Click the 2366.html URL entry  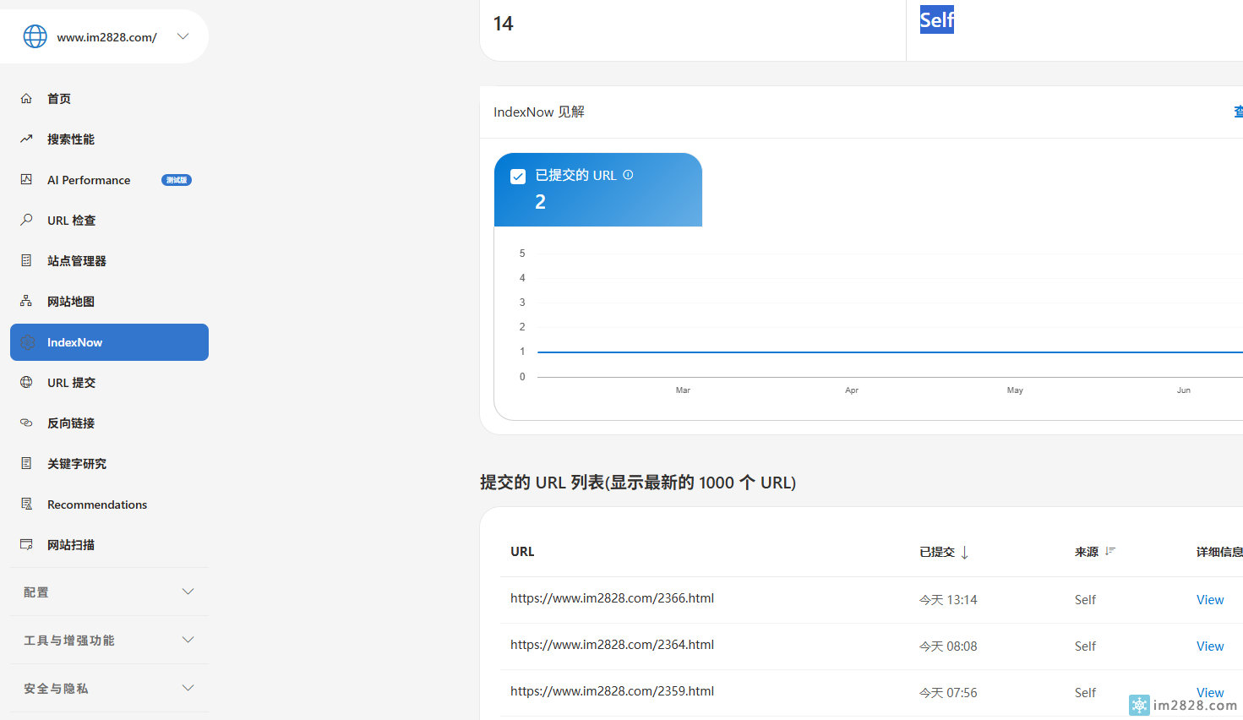click(612, 598)
